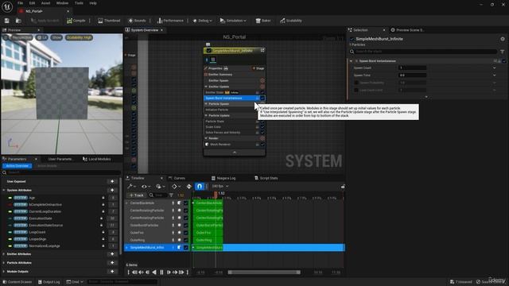Click the Spawn Count value field
Image resolution: width=509 pixels, height=286 pixels.
click(412, 68)
